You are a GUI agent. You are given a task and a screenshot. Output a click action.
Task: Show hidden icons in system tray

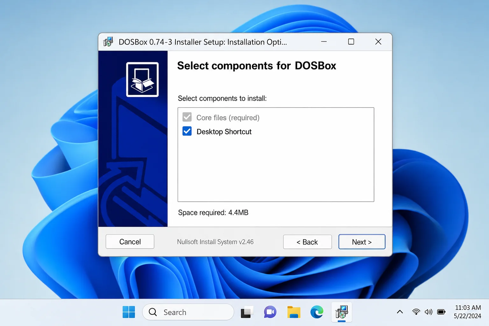[400, 312]
